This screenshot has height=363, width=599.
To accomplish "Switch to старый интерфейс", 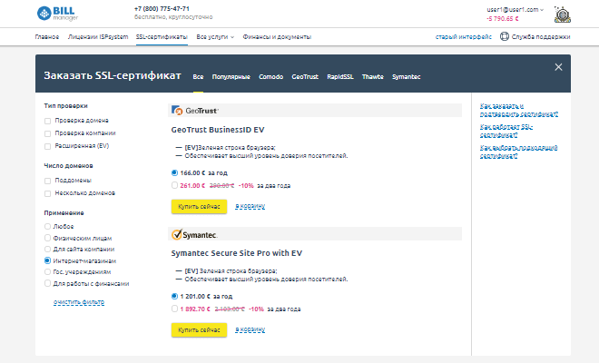I will [464, 36].
